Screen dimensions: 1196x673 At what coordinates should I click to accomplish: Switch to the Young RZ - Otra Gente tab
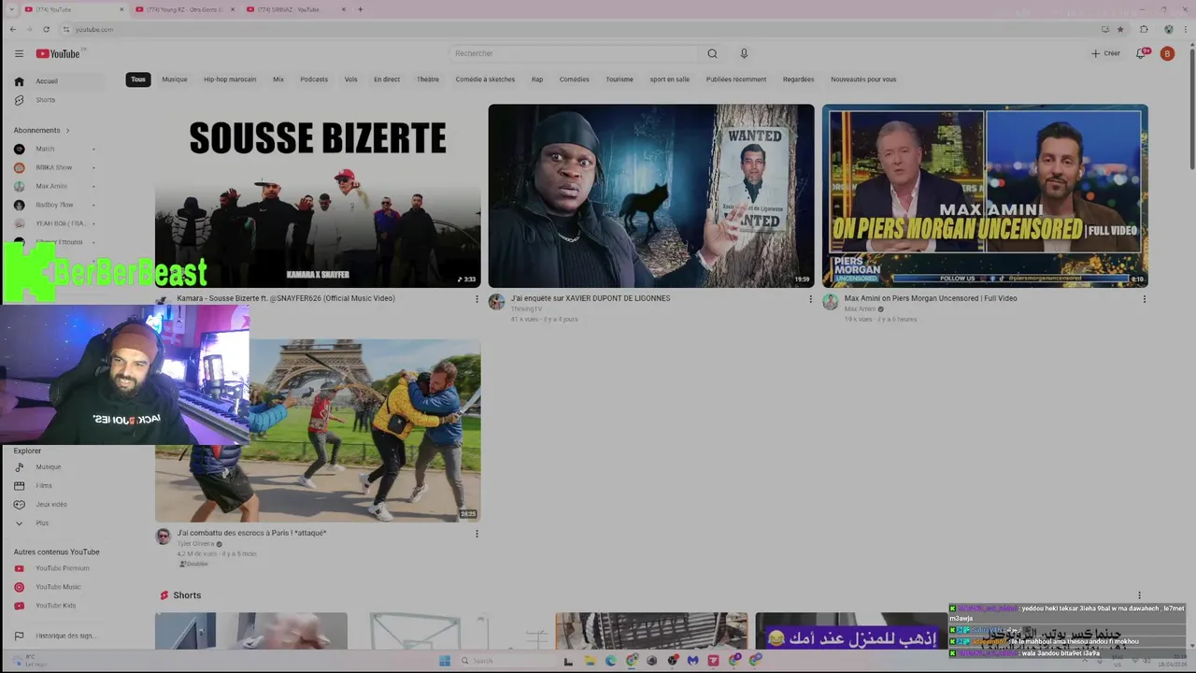184,9
